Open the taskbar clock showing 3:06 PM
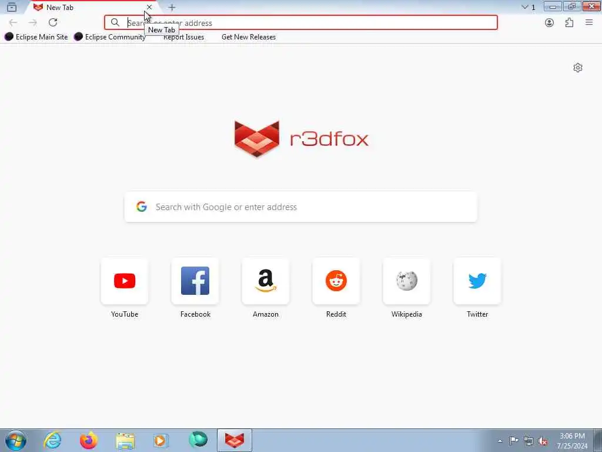 [x=572, y=440]
